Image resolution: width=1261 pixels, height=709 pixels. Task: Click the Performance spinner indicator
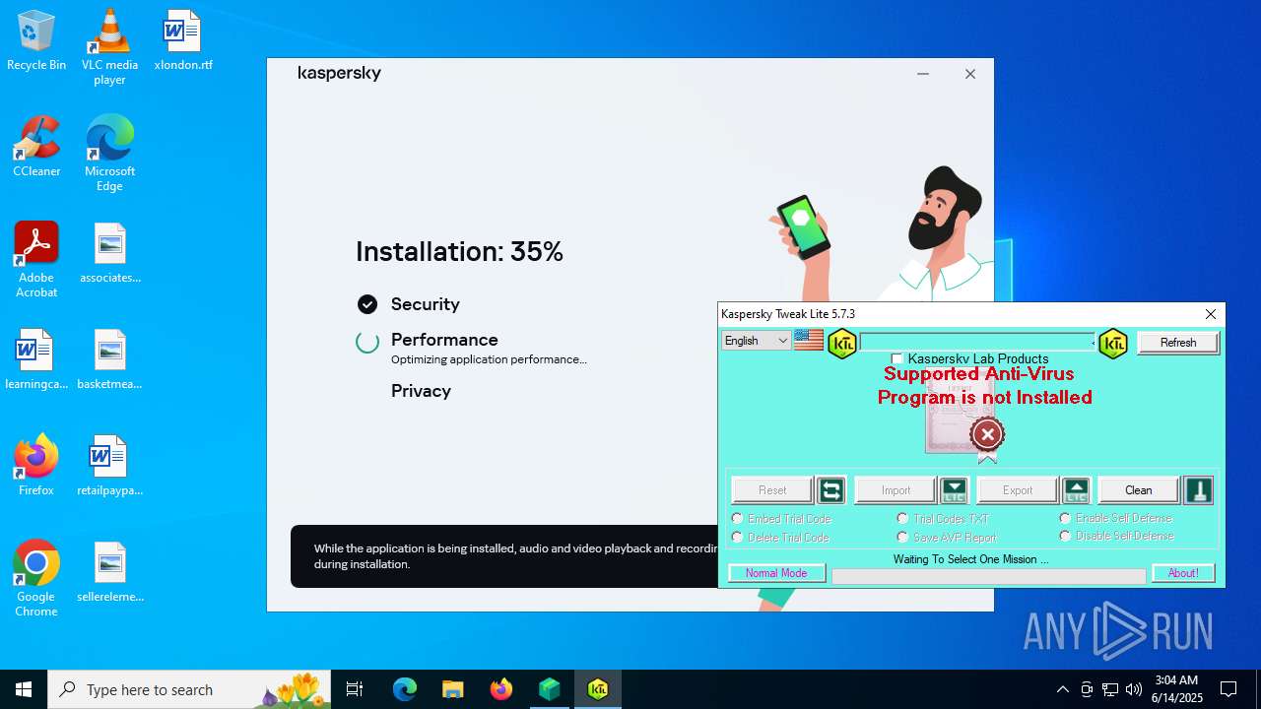[x=367, y=342]
